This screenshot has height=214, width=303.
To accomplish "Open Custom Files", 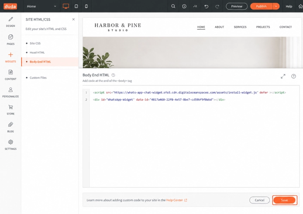I will tap(38, 78).
